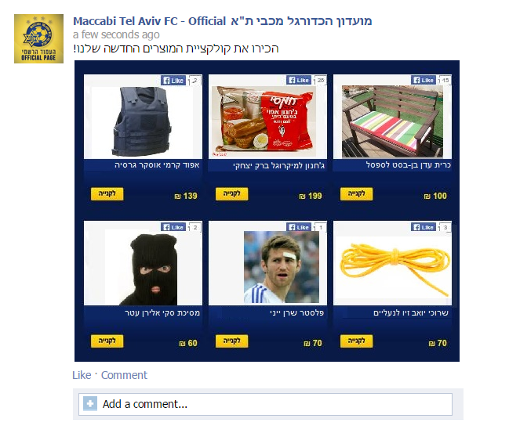
Task: Click the plus icon in comment box
Action: (x=90, y=404)
